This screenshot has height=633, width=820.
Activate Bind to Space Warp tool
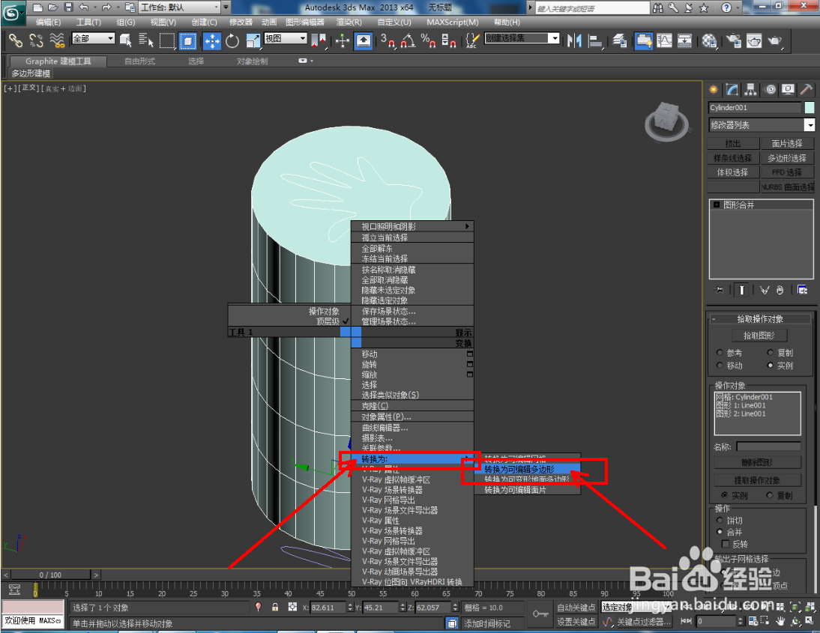pyautogui.click(x=57, y=40)
